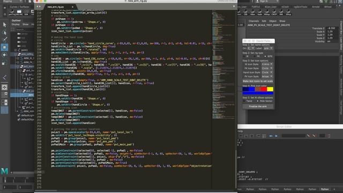Click the SML shelf icon at top right

click(281, 12)
